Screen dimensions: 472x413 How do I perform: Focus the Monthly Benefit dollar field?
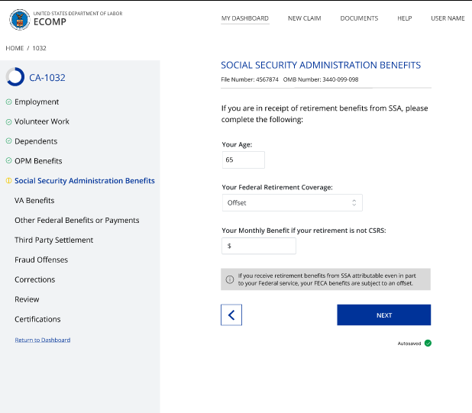click(x=258, y=246)
